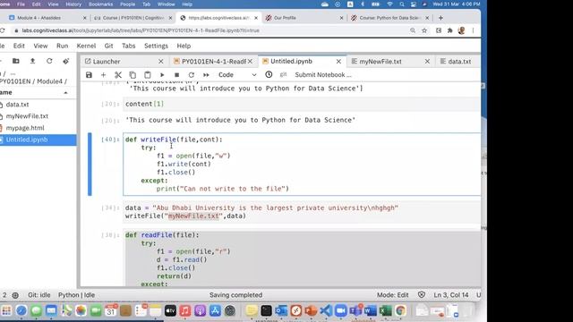
Task: Switch to the PY0101EN-4-1-ReadF notebook tab
Action: 213,62
